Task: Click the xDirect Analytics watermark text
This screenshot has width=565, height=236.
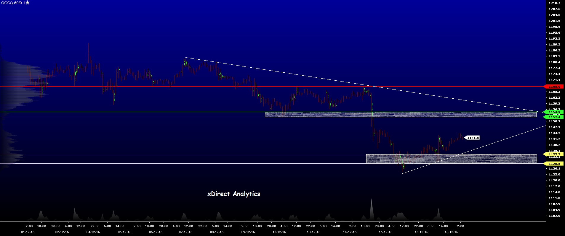Action: click(x=233, y=194)
